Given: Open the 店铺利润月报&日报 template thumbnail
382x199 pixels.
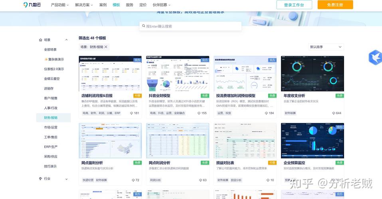Looking at the screenshot, I should coord(110,74).
